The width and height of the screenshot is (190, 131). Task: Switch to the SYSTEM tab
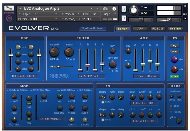[175, 29]
